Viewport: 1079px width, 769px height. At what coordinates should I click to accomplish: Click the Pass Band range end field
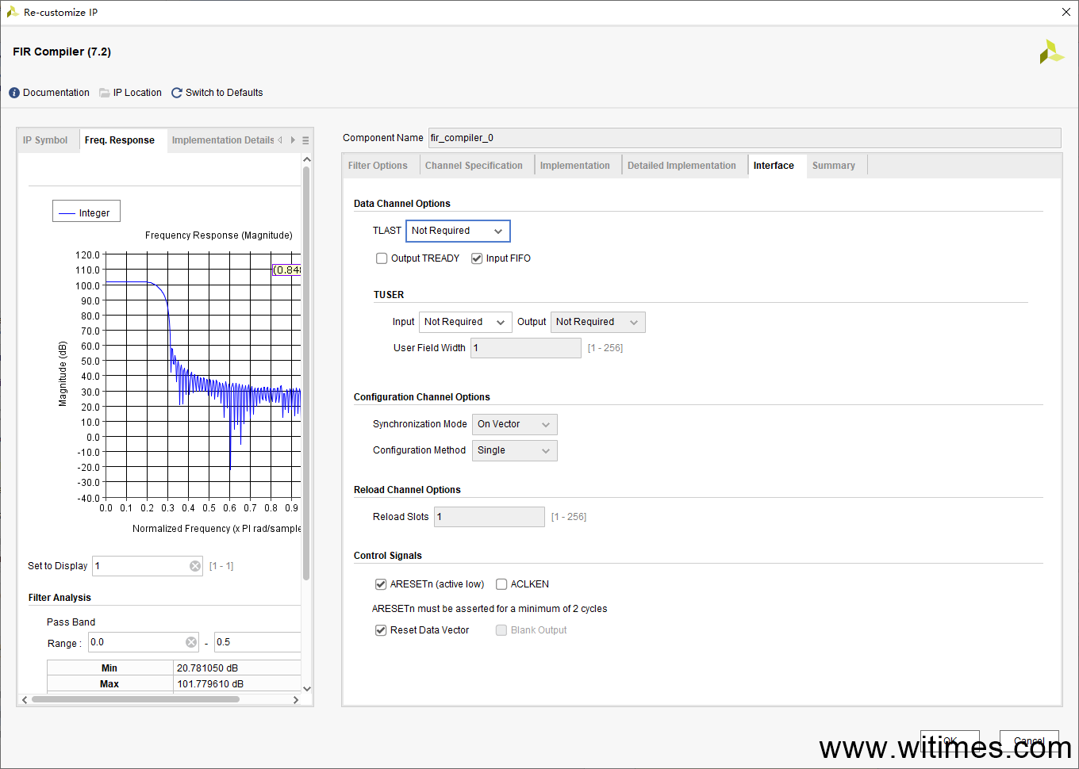[x=258, y=642]
